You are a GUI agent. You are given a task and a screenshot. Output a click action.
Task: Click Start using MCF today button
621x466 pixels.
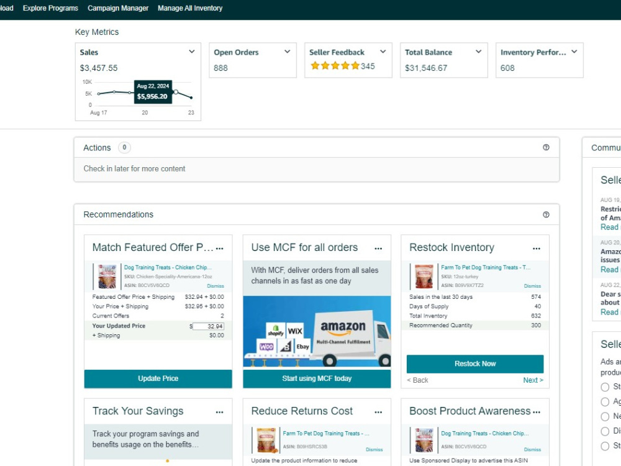click(317, 378)
